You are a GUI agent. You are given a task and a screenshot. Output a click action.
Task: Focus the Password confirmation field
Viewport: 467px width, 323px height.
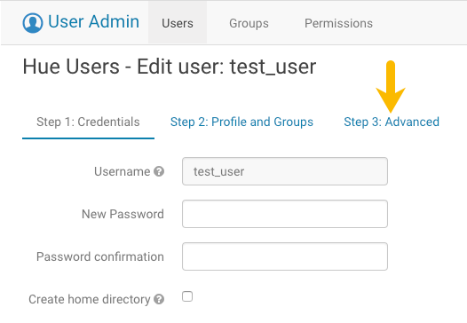click(285, 256)
